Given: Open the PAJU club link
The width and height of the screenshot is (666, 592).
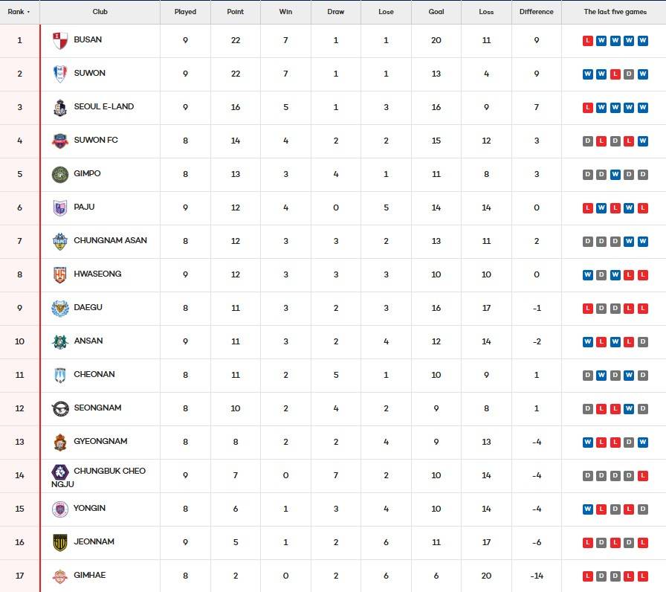Looking at the screenshot, I should [x=84, y=207].
